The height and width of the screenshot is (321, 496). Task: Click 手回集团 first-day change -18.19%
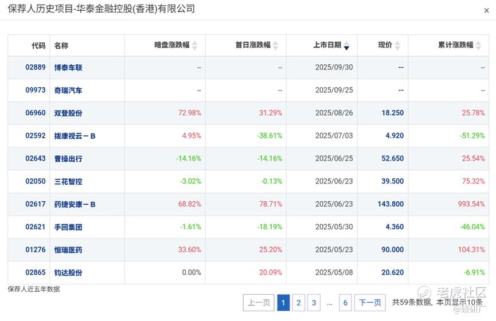click(270, 227)
